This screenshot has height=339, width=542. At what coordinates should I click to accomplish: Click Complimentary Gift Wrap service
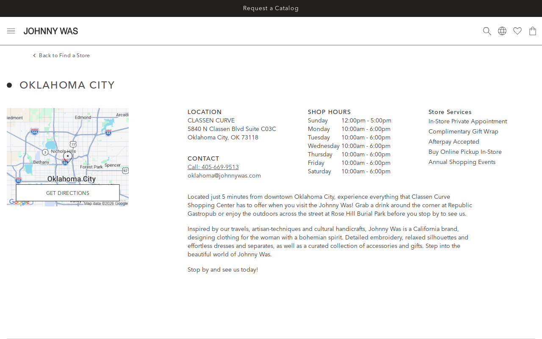(463, 132)
